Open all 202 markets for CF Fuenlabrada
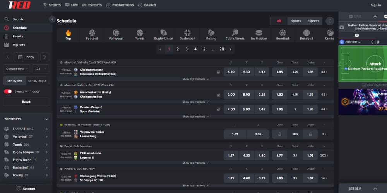387x193 pixels. click(x=324, y=156)
